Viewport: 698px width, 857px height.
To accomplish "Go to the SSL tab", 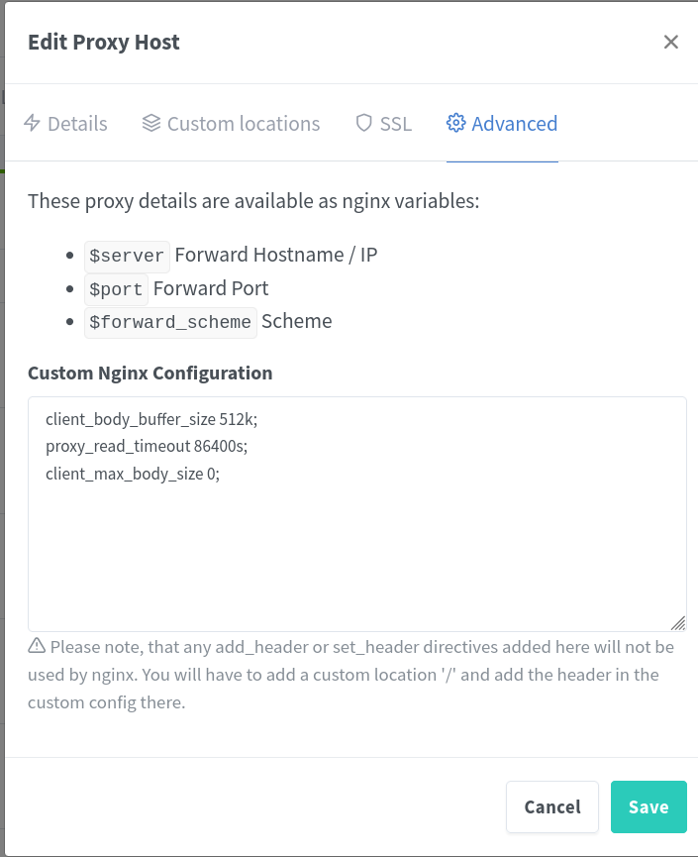I will pos(396,124).
